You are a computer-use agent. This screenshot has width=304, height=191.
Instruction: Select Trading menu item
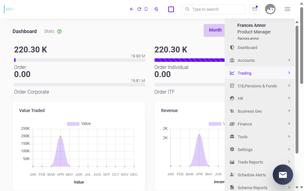click(260, 73)
